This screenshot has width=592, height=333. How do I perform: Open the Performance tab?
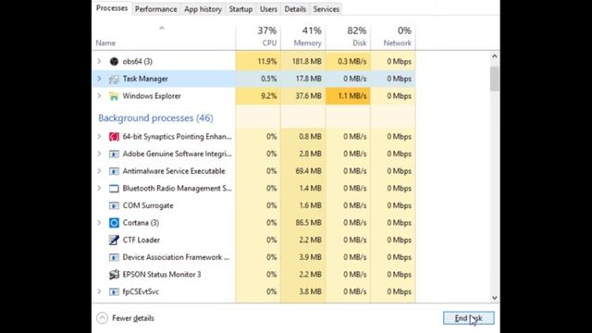[156, 9]
